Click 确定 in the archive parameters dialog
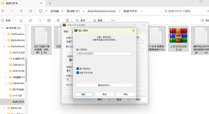The height and width of the screenshot is (114, 209). pos(100,100)
